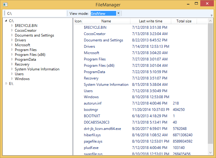Image resolution: width=216 pixels, height=158 pixels.
Task: Click size value 404250
Action: 179,110
